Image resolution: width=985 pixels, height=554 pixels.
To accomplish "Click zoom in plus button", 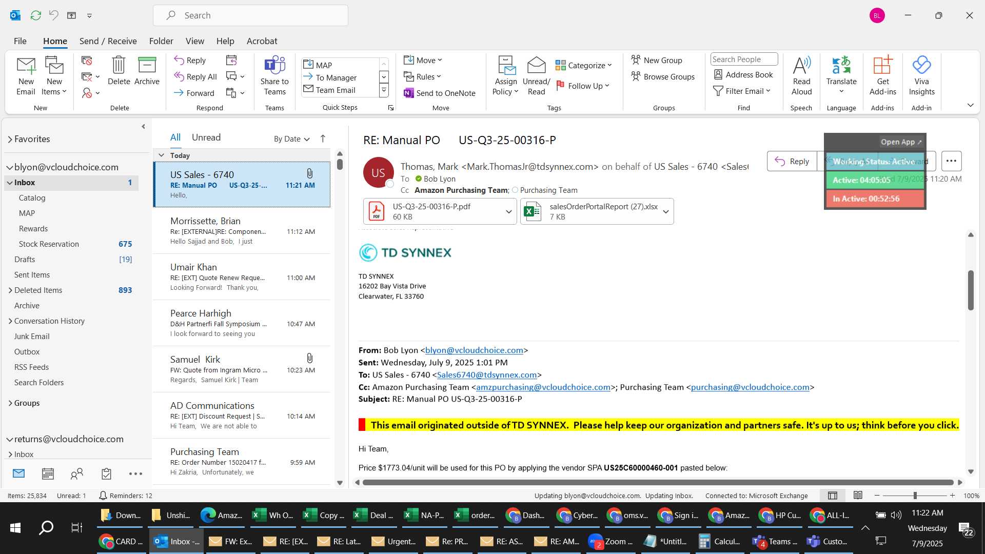I will tap(952, 496).
